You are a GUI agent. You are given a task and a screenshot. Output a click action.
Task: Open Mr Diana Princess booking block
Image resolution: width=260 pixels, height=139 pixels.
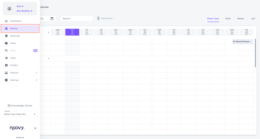click(x=242, y=42)
